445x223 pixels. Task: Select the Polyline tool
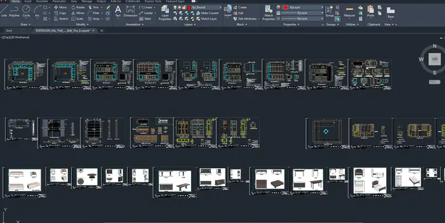14,10
